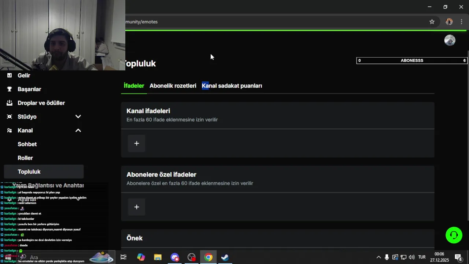Screen dimensions: 469x264
Task: Open the profile avatar at top right
Action: [450, 40]
